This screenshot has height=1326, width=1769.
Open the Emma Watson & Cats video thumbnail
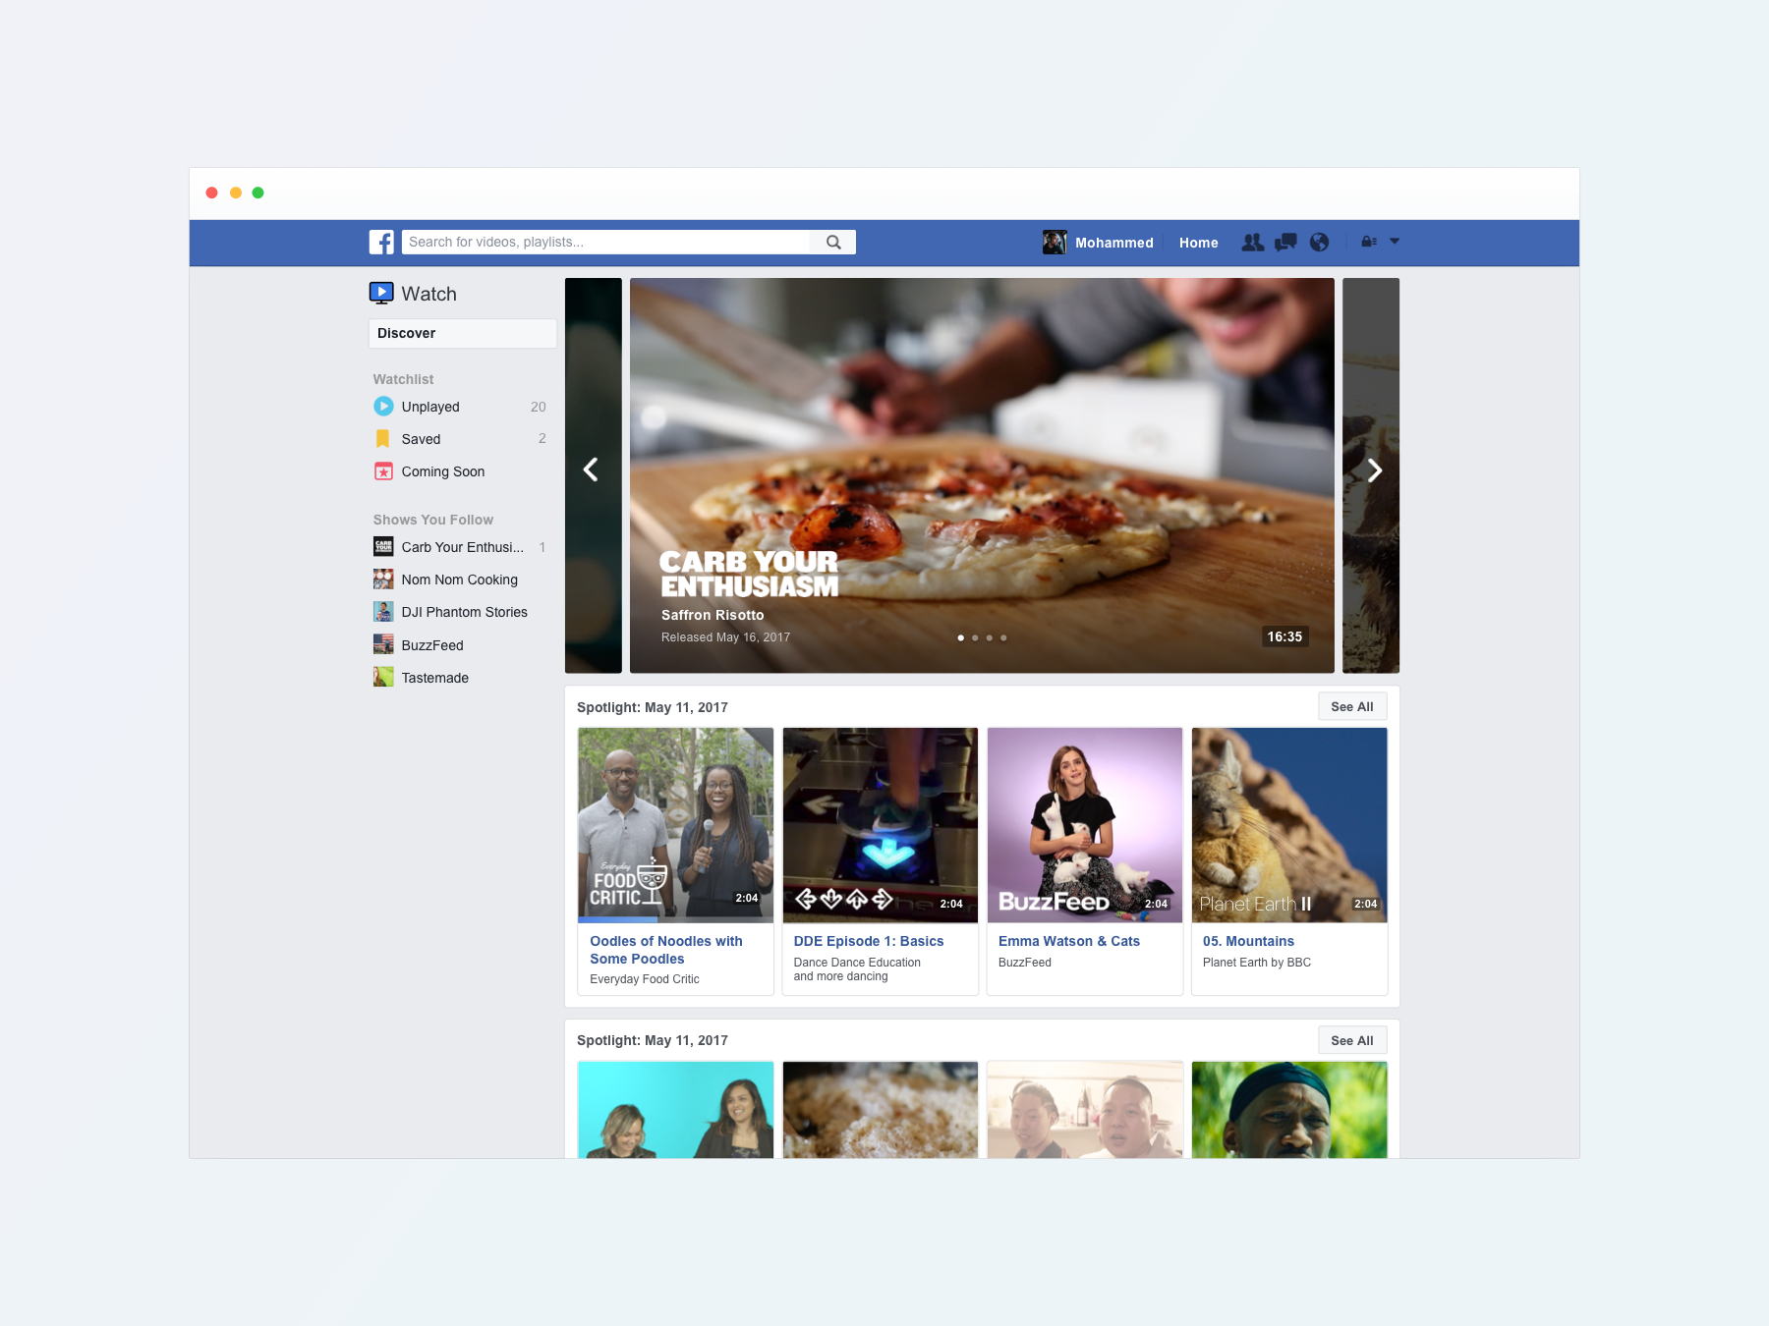pyautogui.click(x=1084, y=825)
